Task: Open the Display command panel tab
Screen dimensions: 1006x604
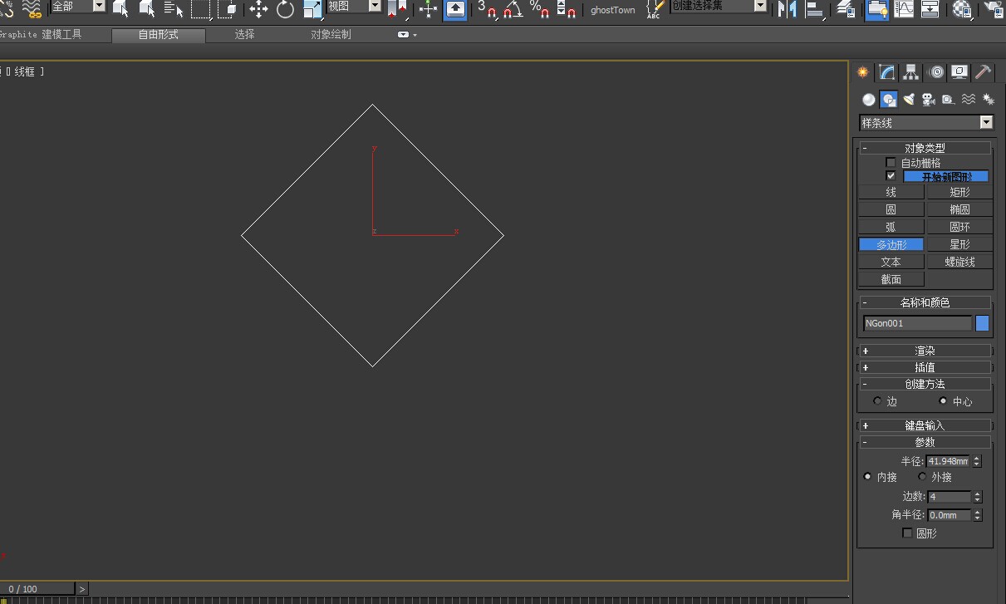Action: [x=959, y=72]
